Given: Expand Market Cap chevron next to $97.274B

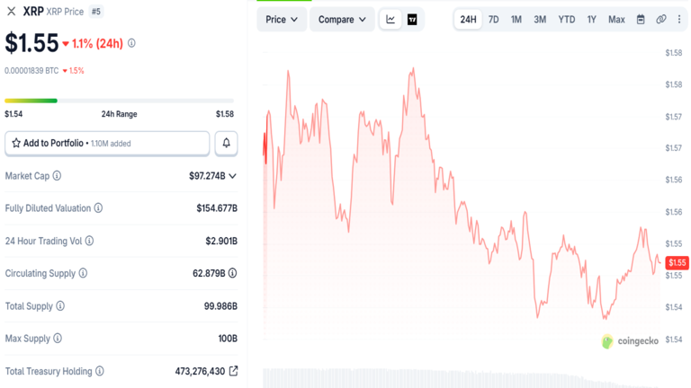Looking at the screenshot, I should (233, 176).
